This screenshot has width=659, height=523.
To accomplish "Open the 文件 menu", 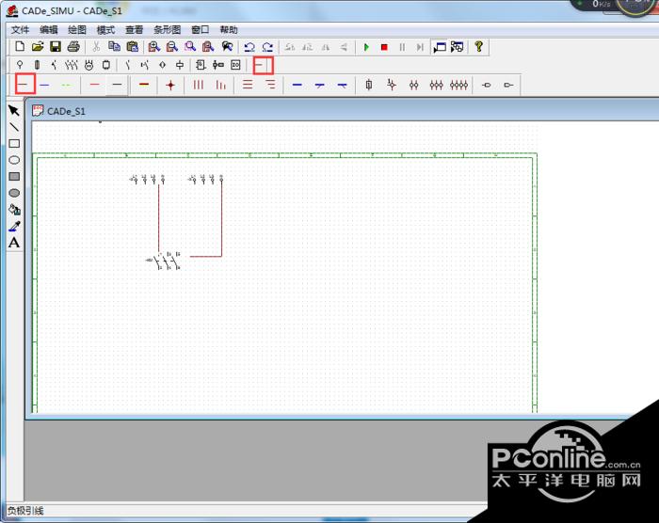I will tap(20, 30).
